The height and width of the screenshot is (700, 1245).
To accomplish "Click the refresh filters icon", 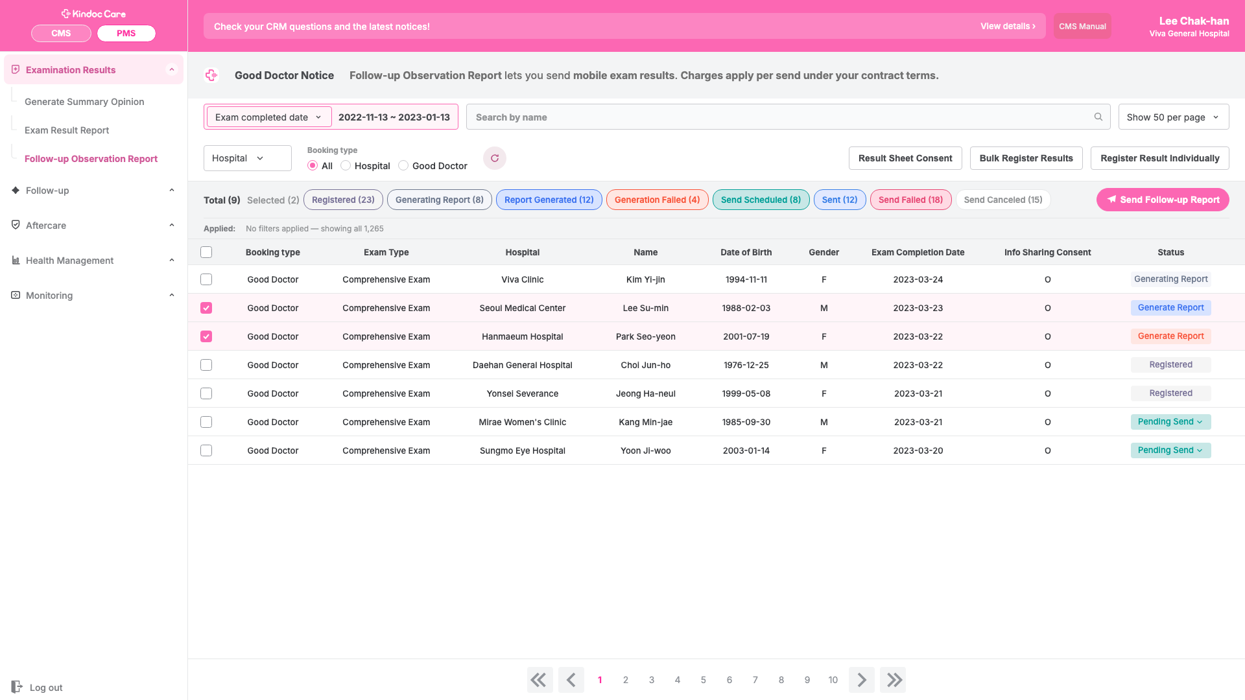I will pos(495,158).
